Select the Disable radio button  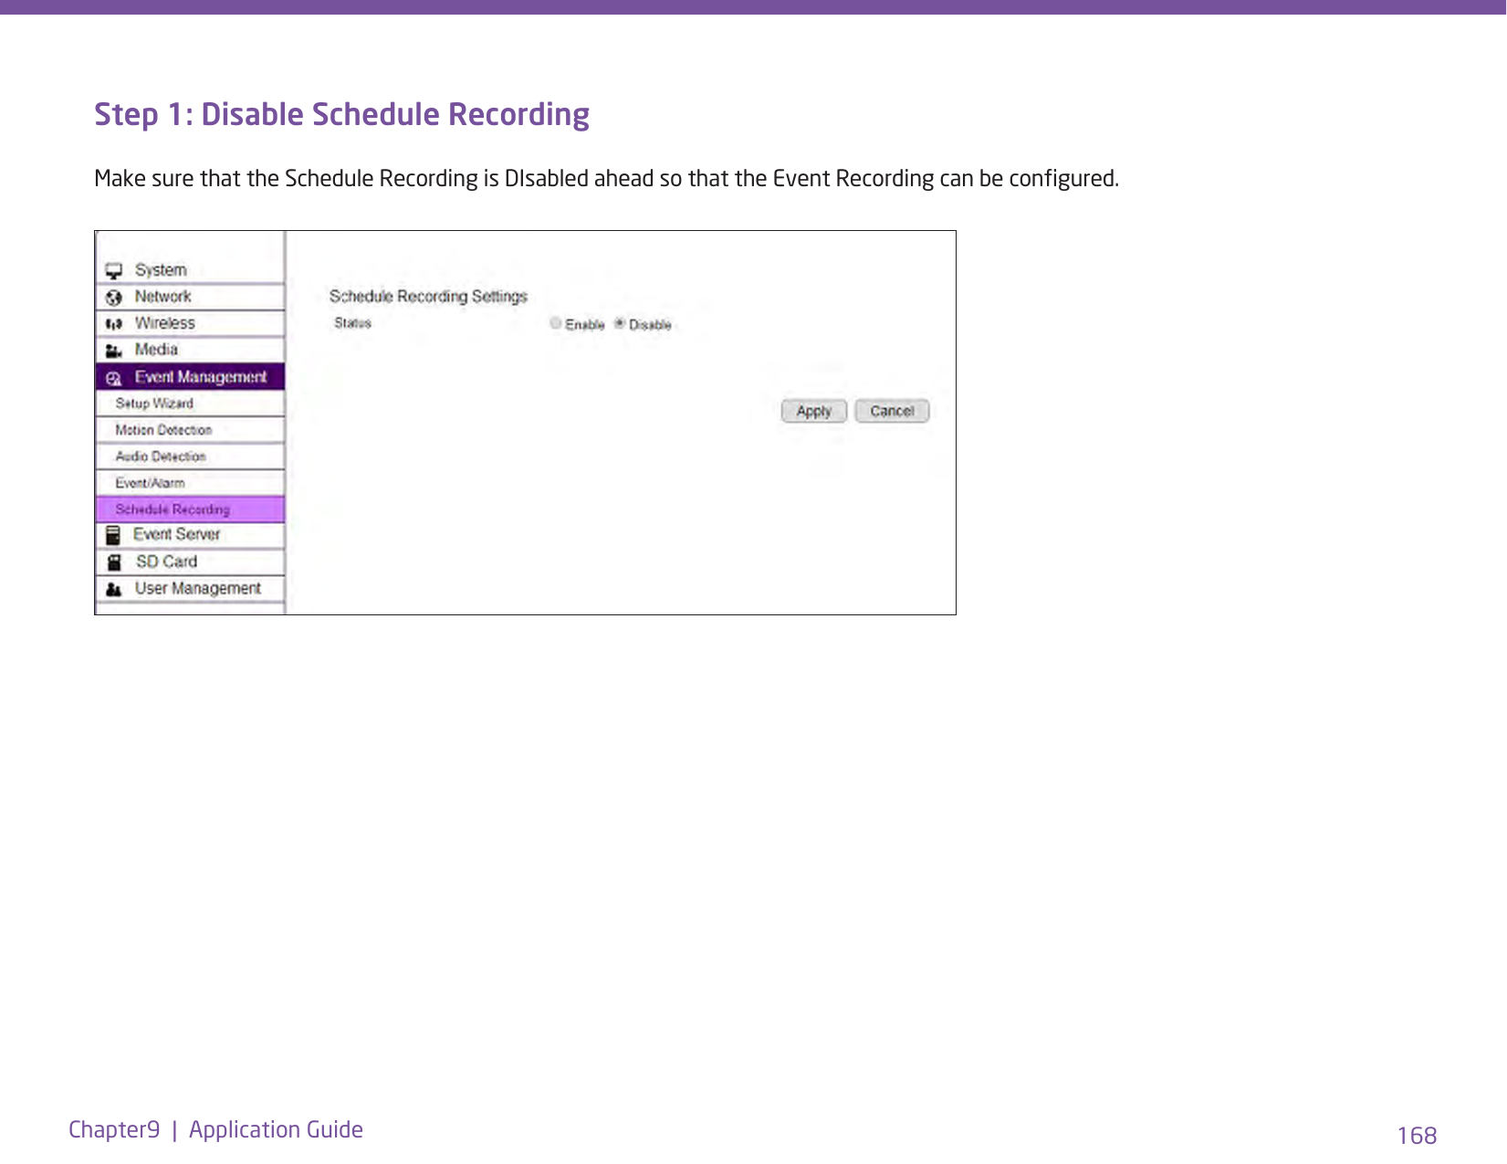point(620,323)
